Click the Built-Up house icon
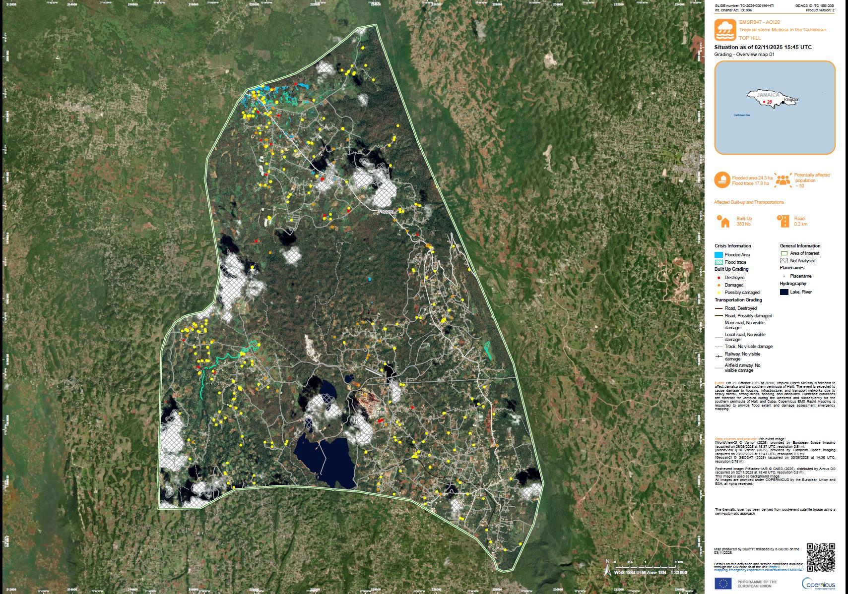The height and width of the screenshot is (594, 848). pyautogui.click(x=723, y=222)
